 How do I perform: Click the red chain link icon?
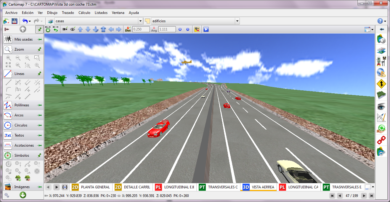pyautogui.click(x=382, y=140)
